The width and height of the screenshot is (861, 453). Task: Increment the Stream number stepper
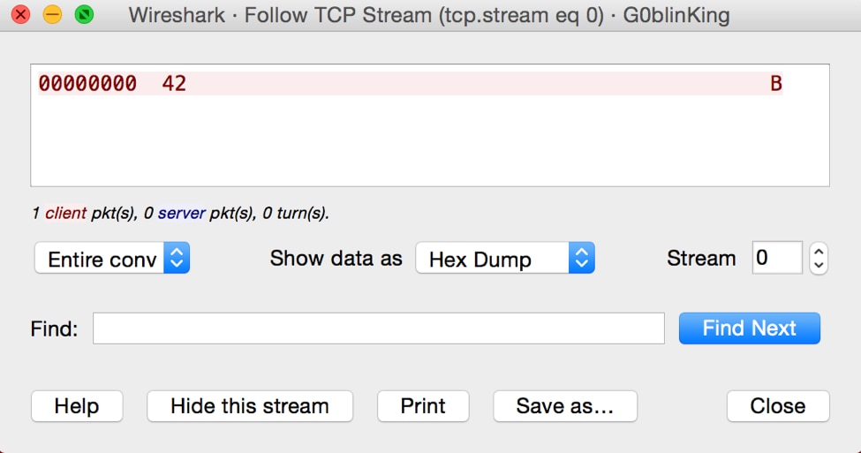click(x=818, y=252)
